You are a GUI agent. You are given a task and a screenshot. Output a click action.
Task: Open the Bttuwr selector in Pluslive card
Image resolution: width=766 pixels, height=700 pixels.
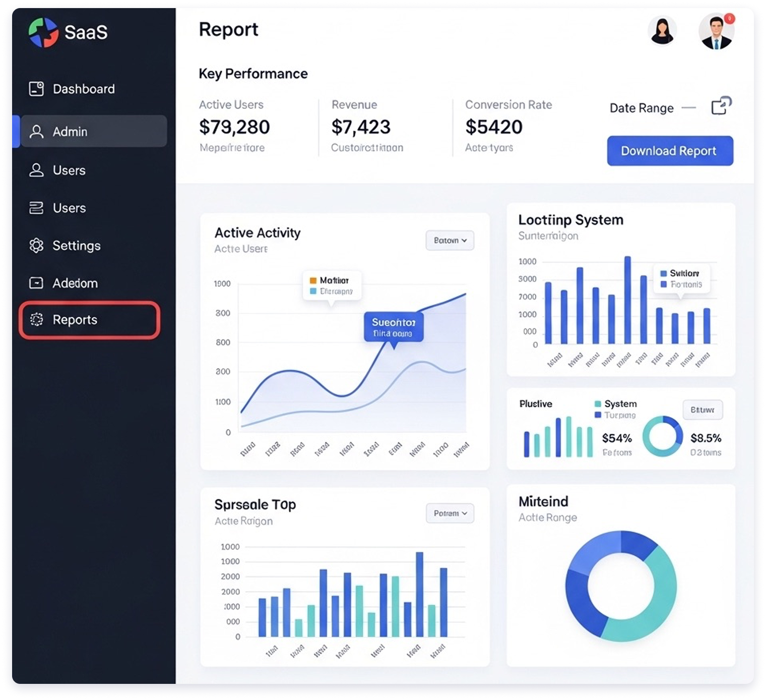(703, 410)
